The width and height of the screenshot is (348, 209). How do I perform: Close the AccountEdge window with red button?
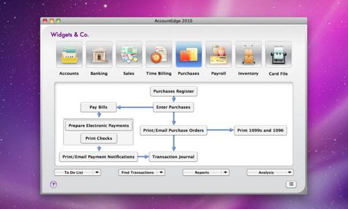point(45,21)
